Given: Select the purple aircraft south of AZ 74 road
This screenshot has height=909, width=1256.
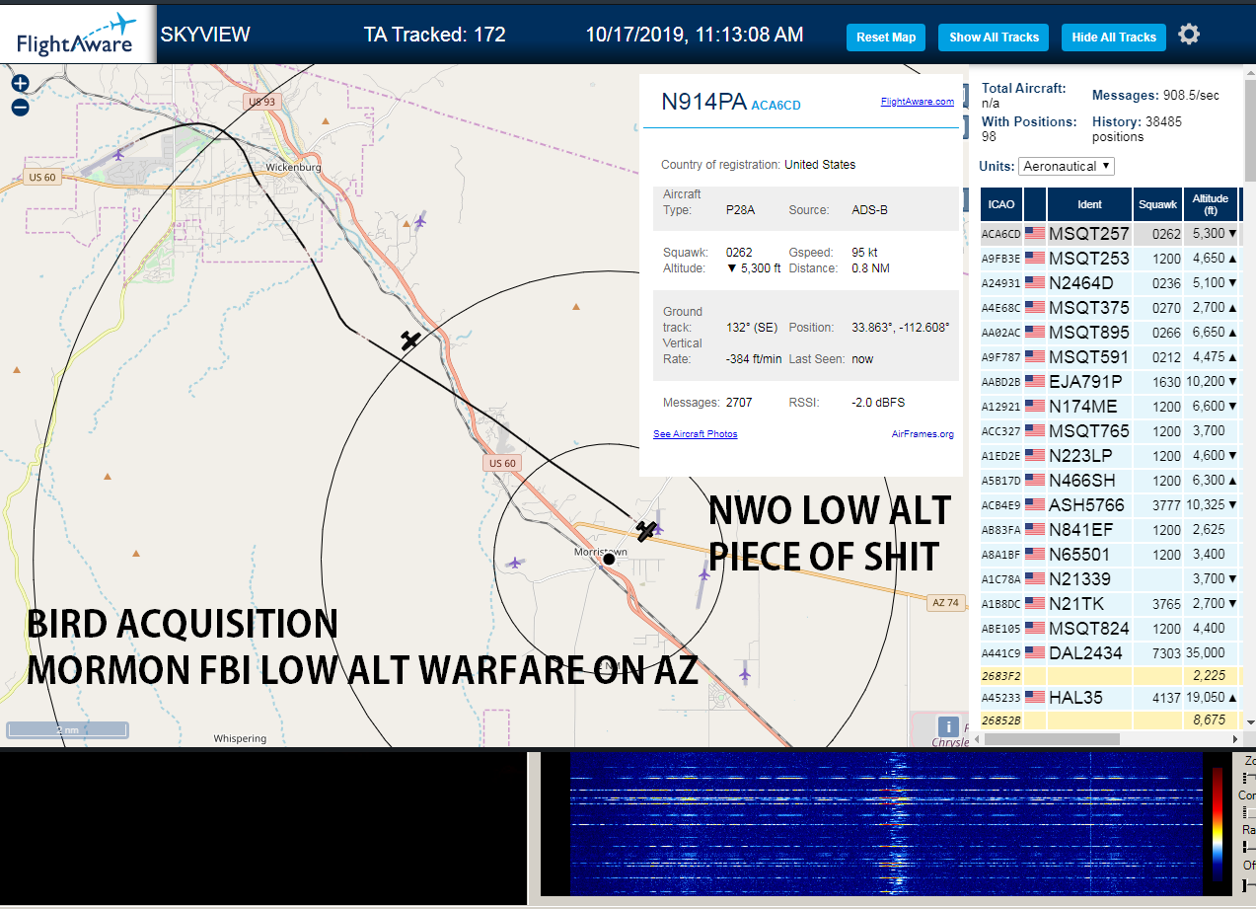Looking at the screenshot, I should coord(704,572).
